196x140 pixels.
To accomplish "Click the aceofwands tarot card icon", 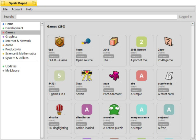I will pos(169,76).
